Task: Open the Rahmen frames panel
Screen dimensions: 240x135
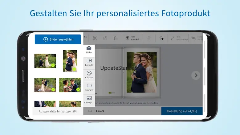Action: tap(89, 88)
